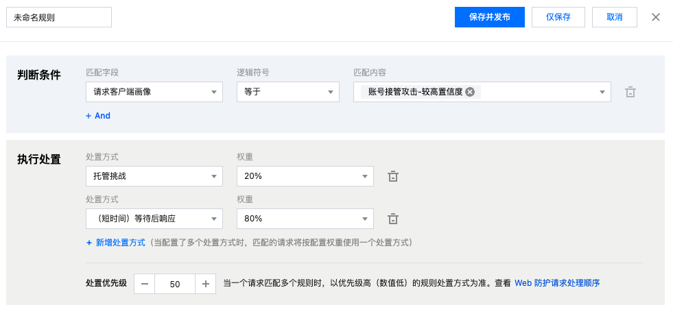Close the rule editor with X
The width and height of the screenshot is (673, 314).
click(x=655, y=17)
